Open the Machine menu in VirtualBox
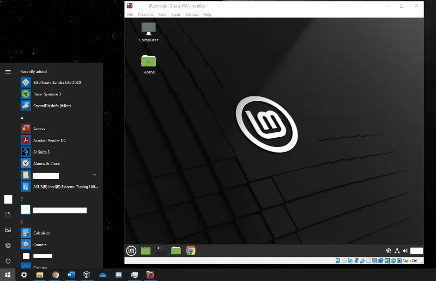436x281 pixels. click(x=146, y=15)
